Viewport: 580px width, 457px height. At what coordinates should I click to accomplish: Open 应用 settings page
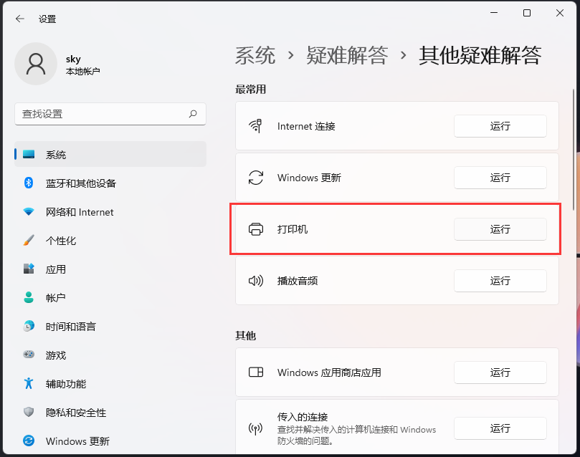click(110, 269)
